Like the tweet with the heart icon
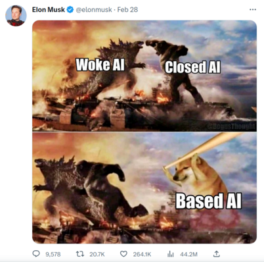264x262 pixels. [123, 254]
